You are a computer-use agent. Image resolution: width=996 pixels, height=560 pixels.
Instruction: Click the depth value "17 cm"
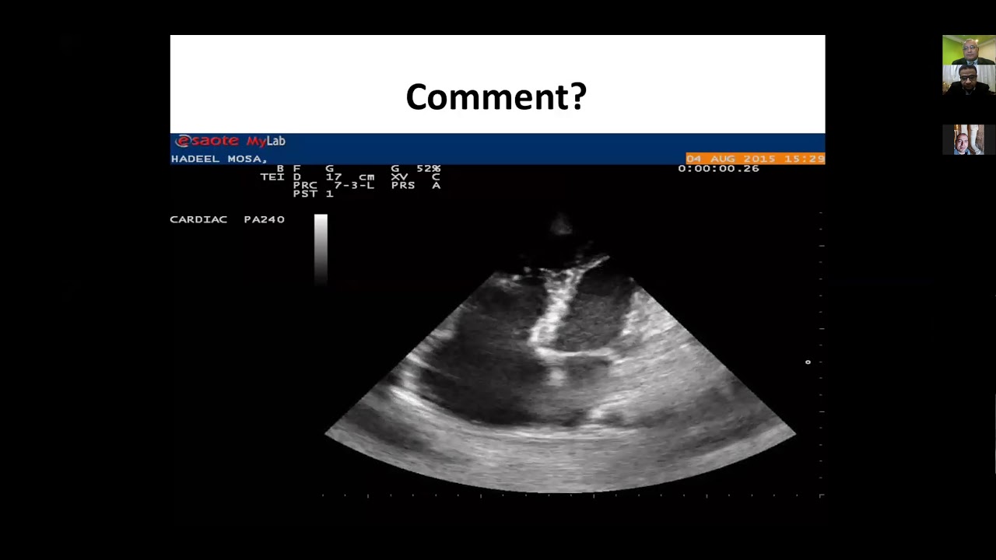pyautogui.click(x=350, y=177)
